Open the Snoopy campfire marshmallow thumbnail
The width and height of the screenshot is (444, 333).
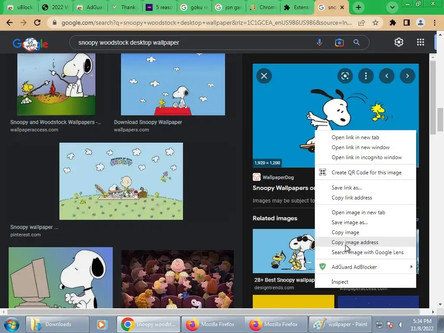click(x=56, y=84)
